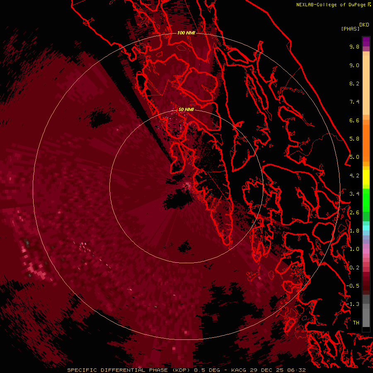Image resolution: width=373 pixels, height=373 pixels.
Task: Click the 50 NMI range ring label
Action: (x=186, y=109)
